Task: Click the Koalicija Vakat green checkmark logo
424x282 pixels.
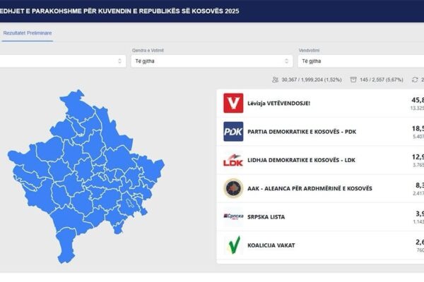Action: [x=233, y=245]
